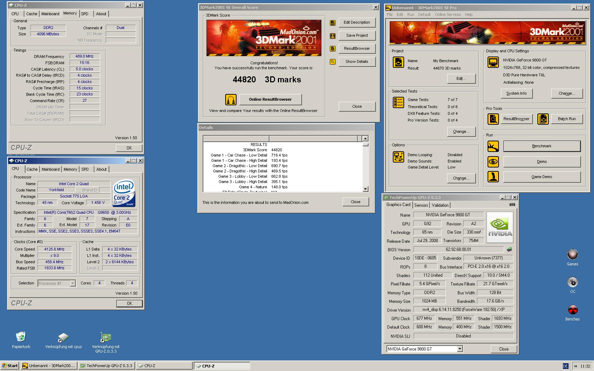Click the Core Speed 4125.6 MHz field
The image size is (594, 371).
[x=54, y=249]
